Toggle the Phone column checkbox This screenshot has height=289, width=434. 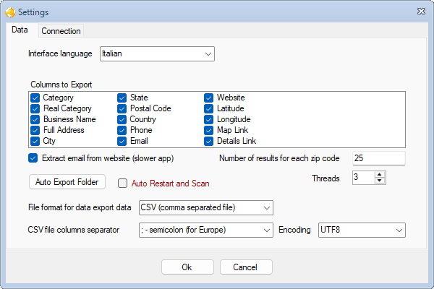pos(122,130)
